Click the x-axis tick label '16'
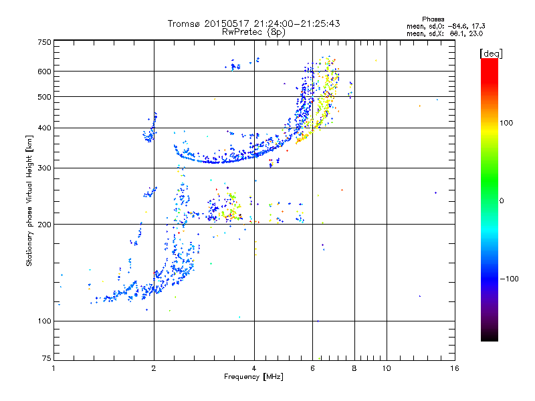This screenshot has width=535, height=401. coord(455,368)
